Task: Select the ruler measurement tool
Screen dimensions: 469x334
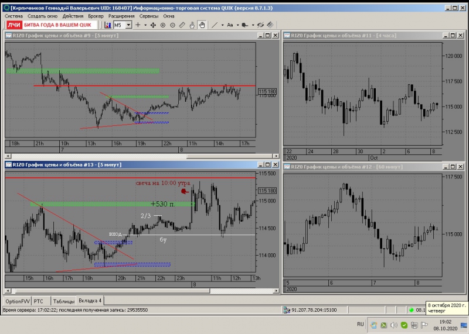Action: [182, 25]
